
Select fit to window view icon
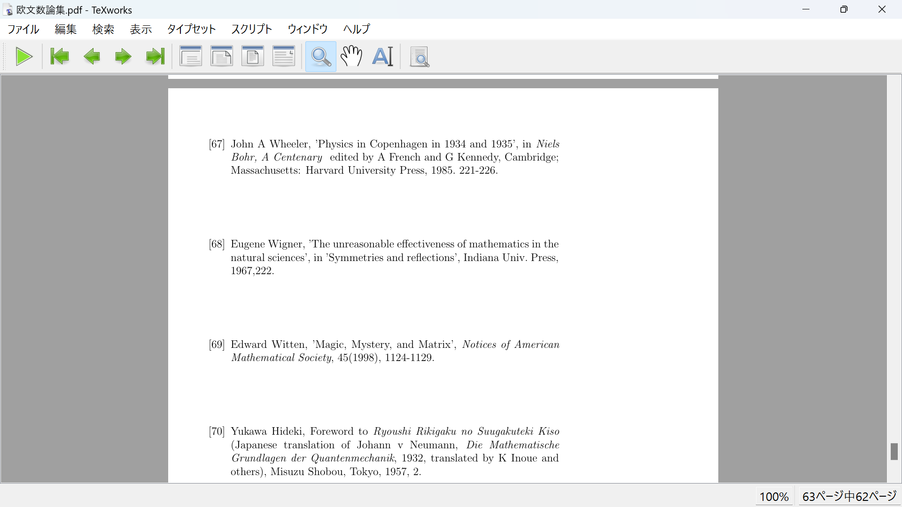(x=253, y=56)
